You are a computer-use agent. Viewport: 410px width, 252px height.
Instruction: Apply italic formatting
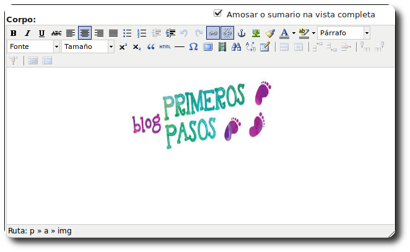28,33
